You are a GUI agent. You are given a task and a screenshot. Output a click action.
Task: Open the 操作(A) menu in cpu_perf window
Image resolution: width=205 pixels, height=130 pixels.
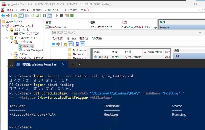25,10
